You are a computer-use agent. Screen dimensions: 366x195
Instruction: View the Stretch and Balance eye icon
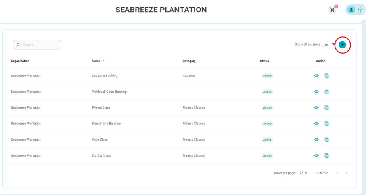[x=316, y=124]
